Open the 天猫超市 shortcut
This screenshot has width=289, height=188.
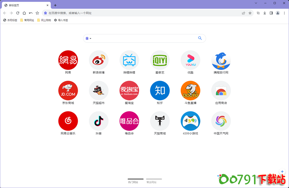[99, 91]
